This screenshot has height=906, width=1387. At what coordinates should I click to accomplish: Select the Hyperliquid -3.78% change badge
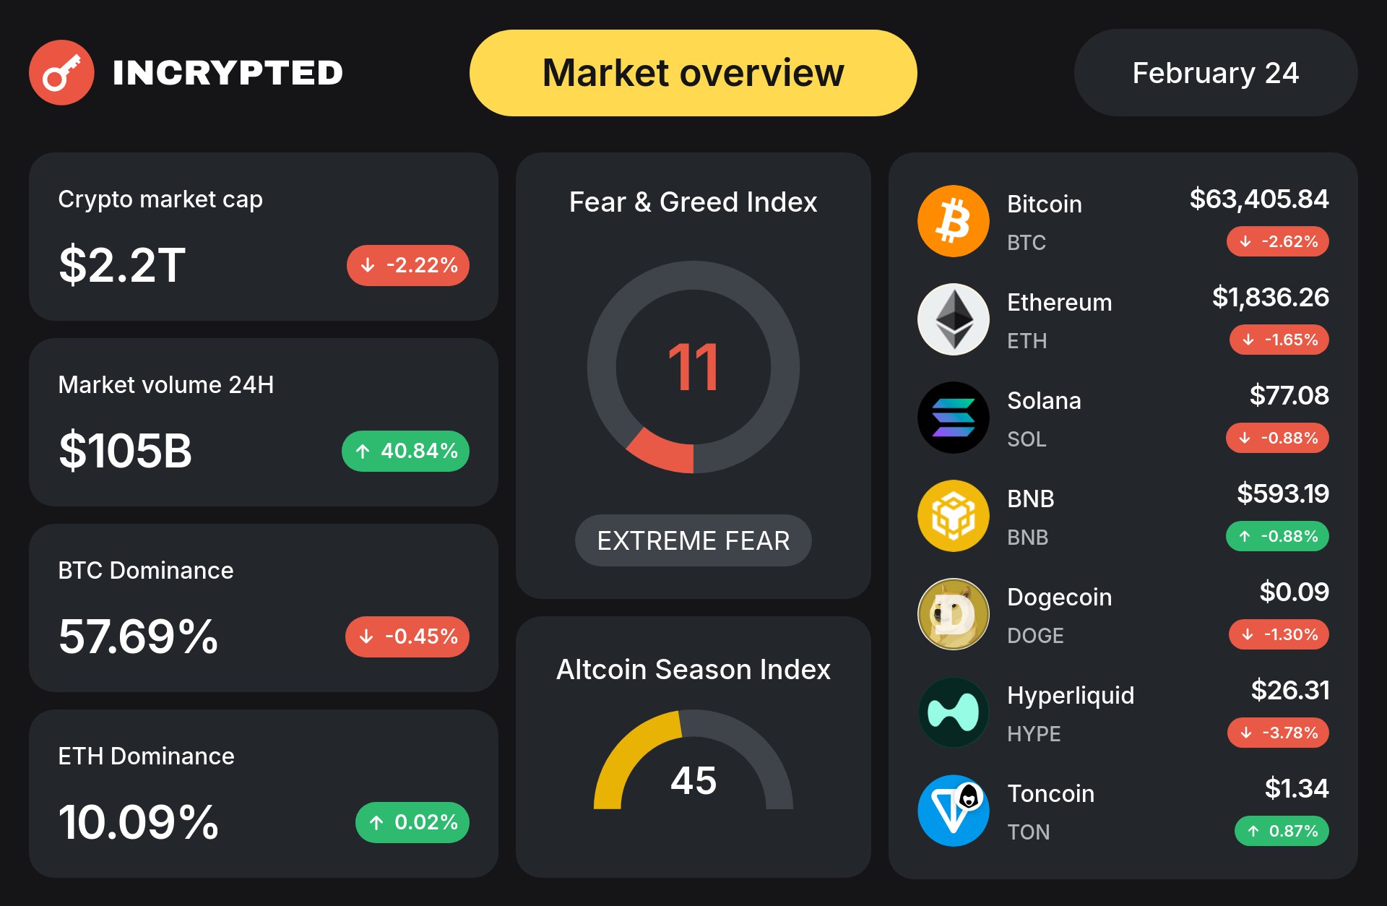1278,733
